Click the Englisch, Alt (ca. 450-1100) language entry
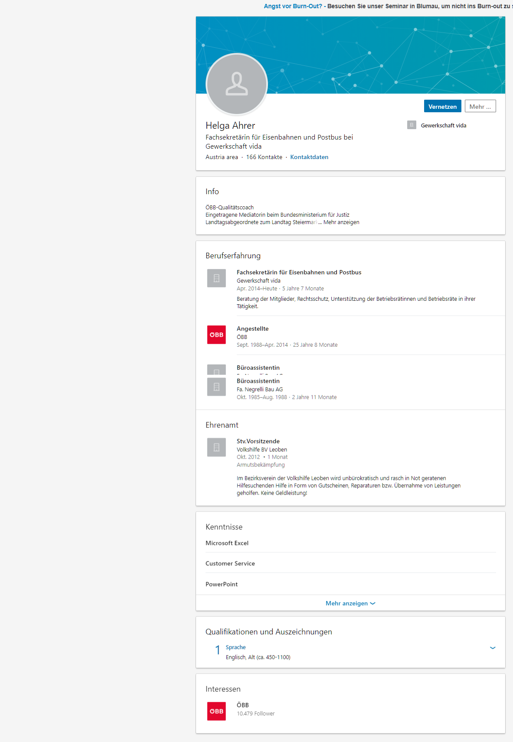 click(258, 657)
